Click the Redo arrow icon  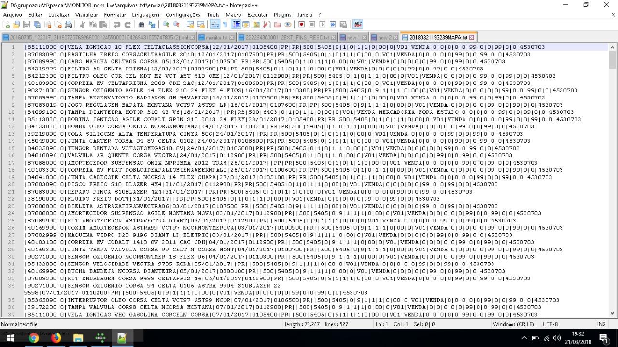127,25
